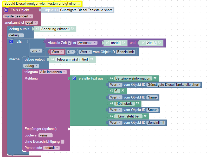Click gear icon on erstelle Text aus block
The image size is (207, 157).
(74, 78)
